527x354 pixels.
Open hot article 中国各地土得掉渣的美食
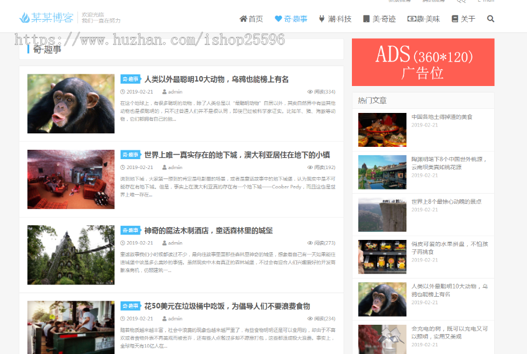click(x=442, y=117)
